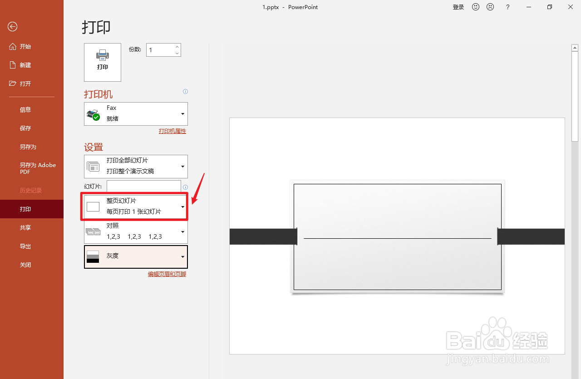This screenshot has height=379, width=581.
Task: Open the 共享 page
Action: point(32,228)
